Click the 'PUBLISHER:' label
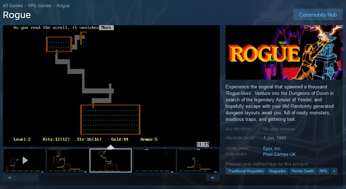The height and width of the screenshot is (189, 346). [x=236, y=154]
